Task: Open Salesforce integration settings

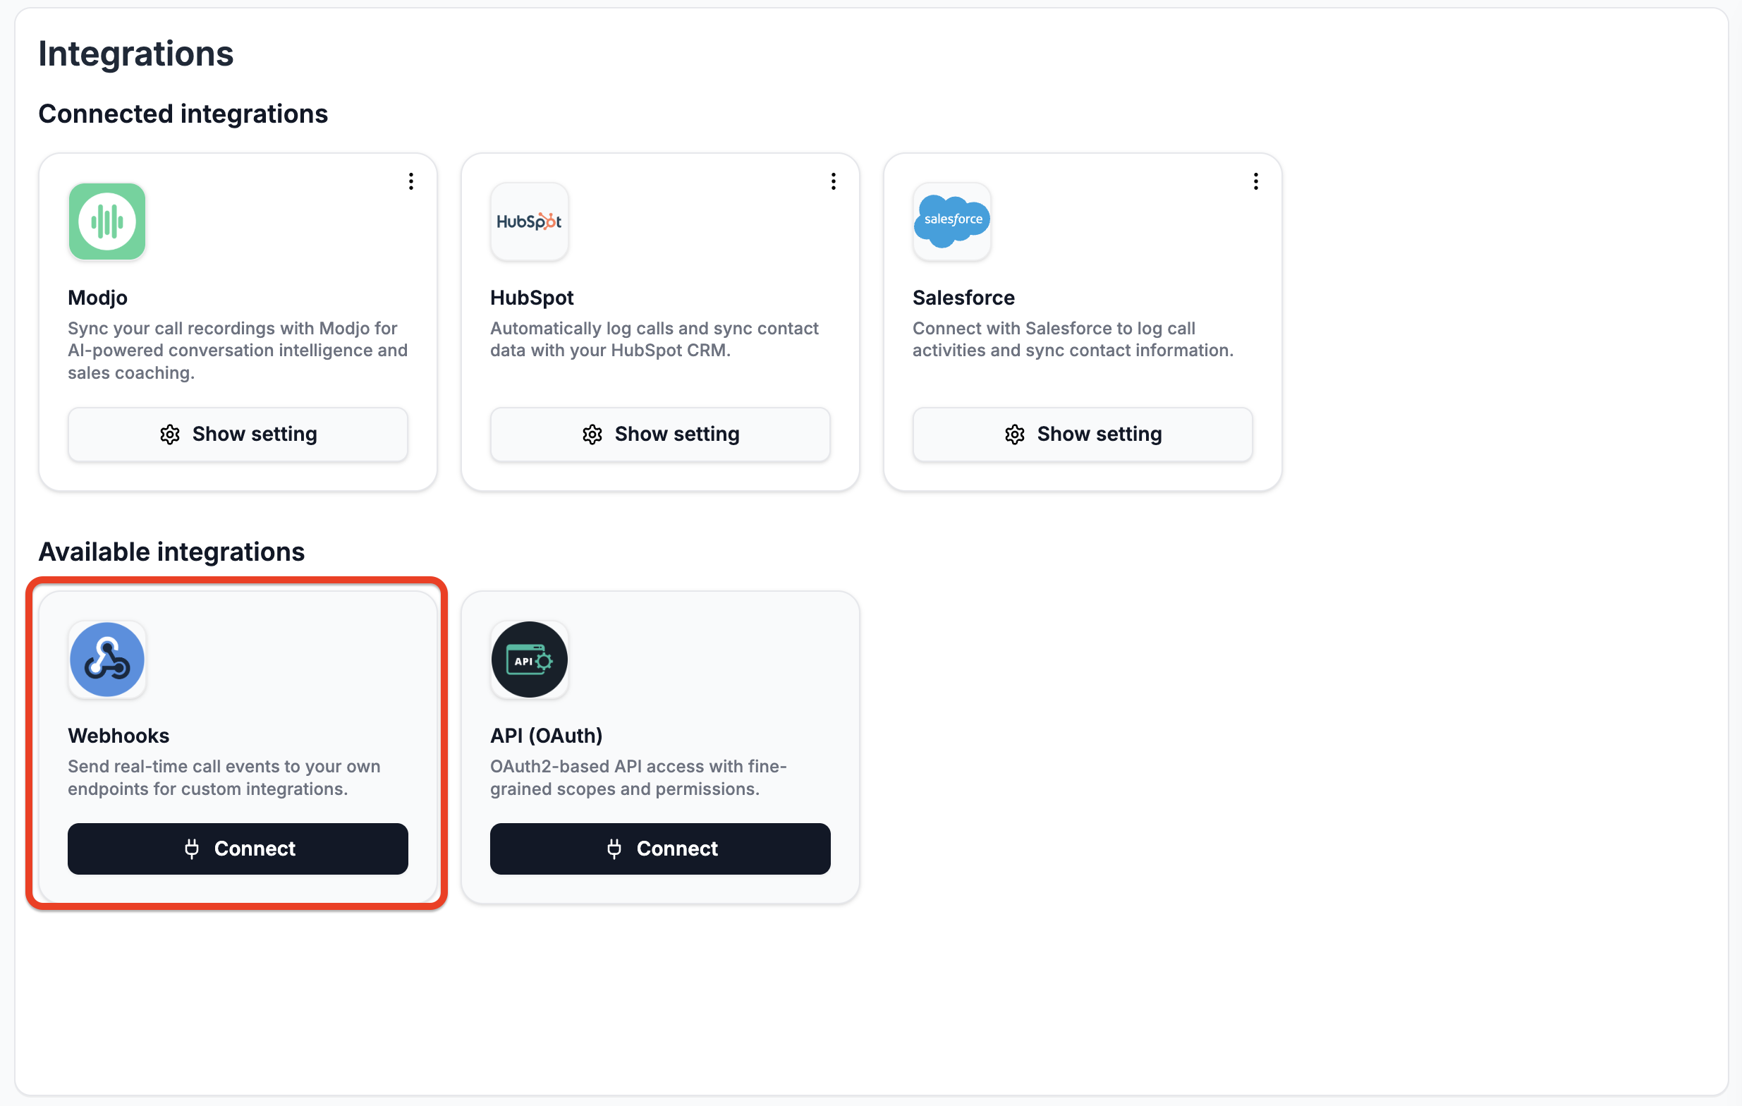Action: (x=1083, y=434)
